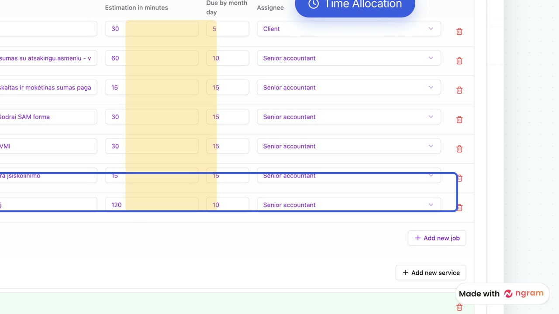The image size is (559, 314).
Task: Click the VMI job name field
Action: click(x=48, y=146)
